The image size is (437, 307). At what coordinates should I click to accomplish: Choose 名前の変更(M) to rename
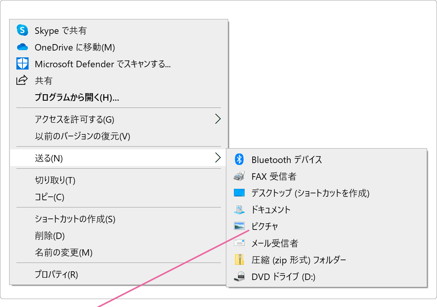pos(118,252)
